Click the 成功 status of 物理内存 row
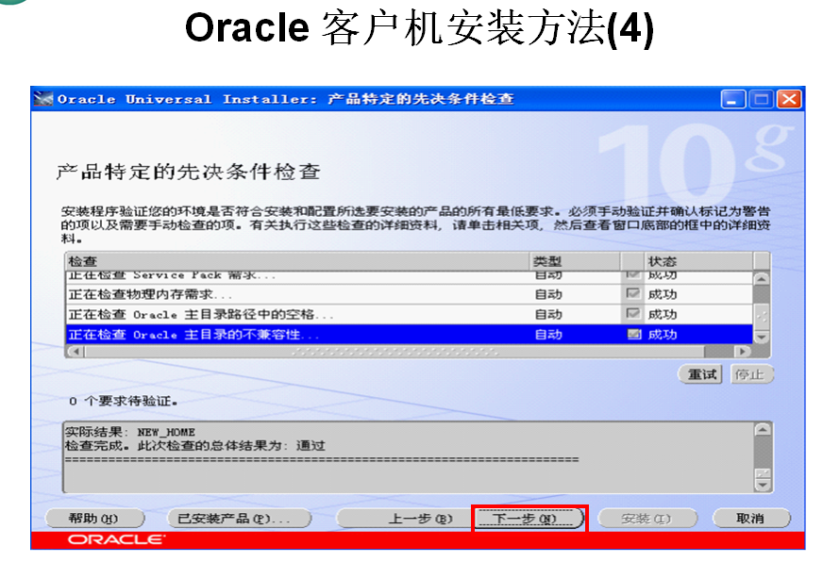The width and height of the screenshot is (823, 562). pos(663,294)
